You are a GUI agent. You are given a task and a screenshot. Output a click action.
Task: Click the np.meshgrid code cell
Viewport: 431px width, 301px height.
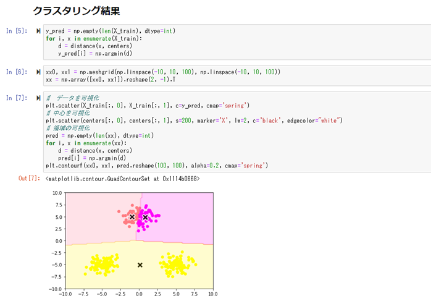tap(237, 75)
